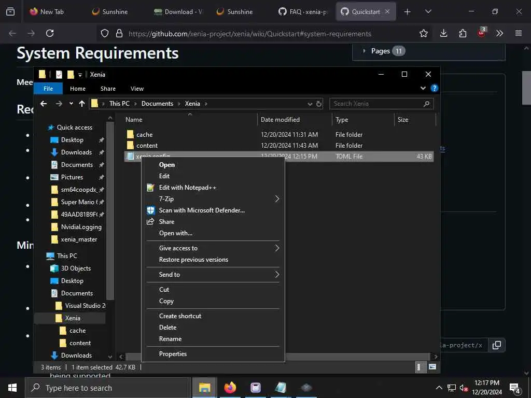This screenshot has height=398, width=531.
Task: Expand the Pages section on GitHub wiki
Action: tap(364, 51)
